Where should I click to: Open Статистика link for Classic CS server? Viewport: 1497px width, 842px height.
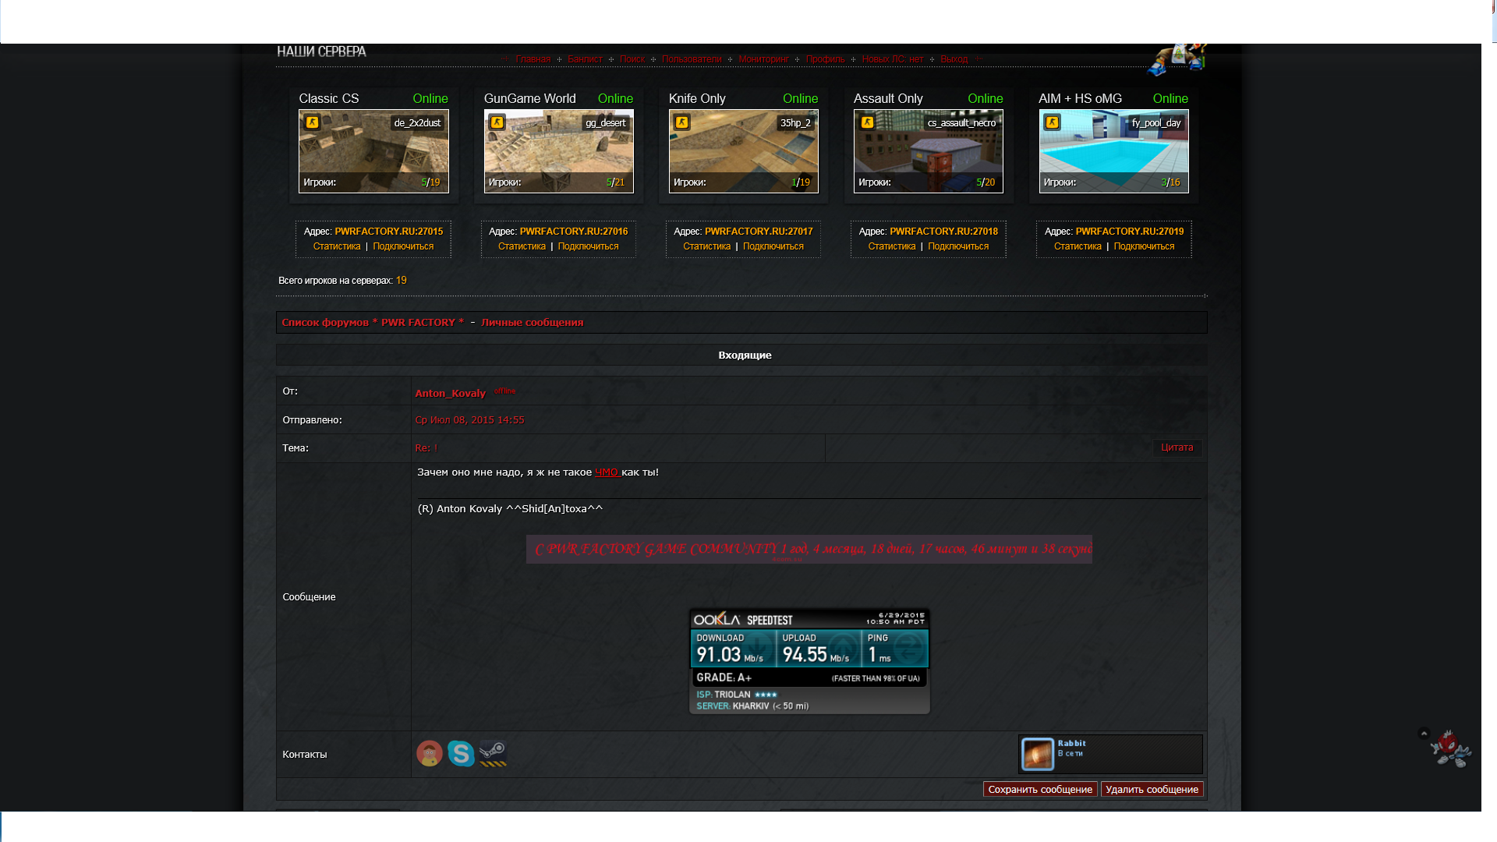pyautogui.click(x=337, y=246)
